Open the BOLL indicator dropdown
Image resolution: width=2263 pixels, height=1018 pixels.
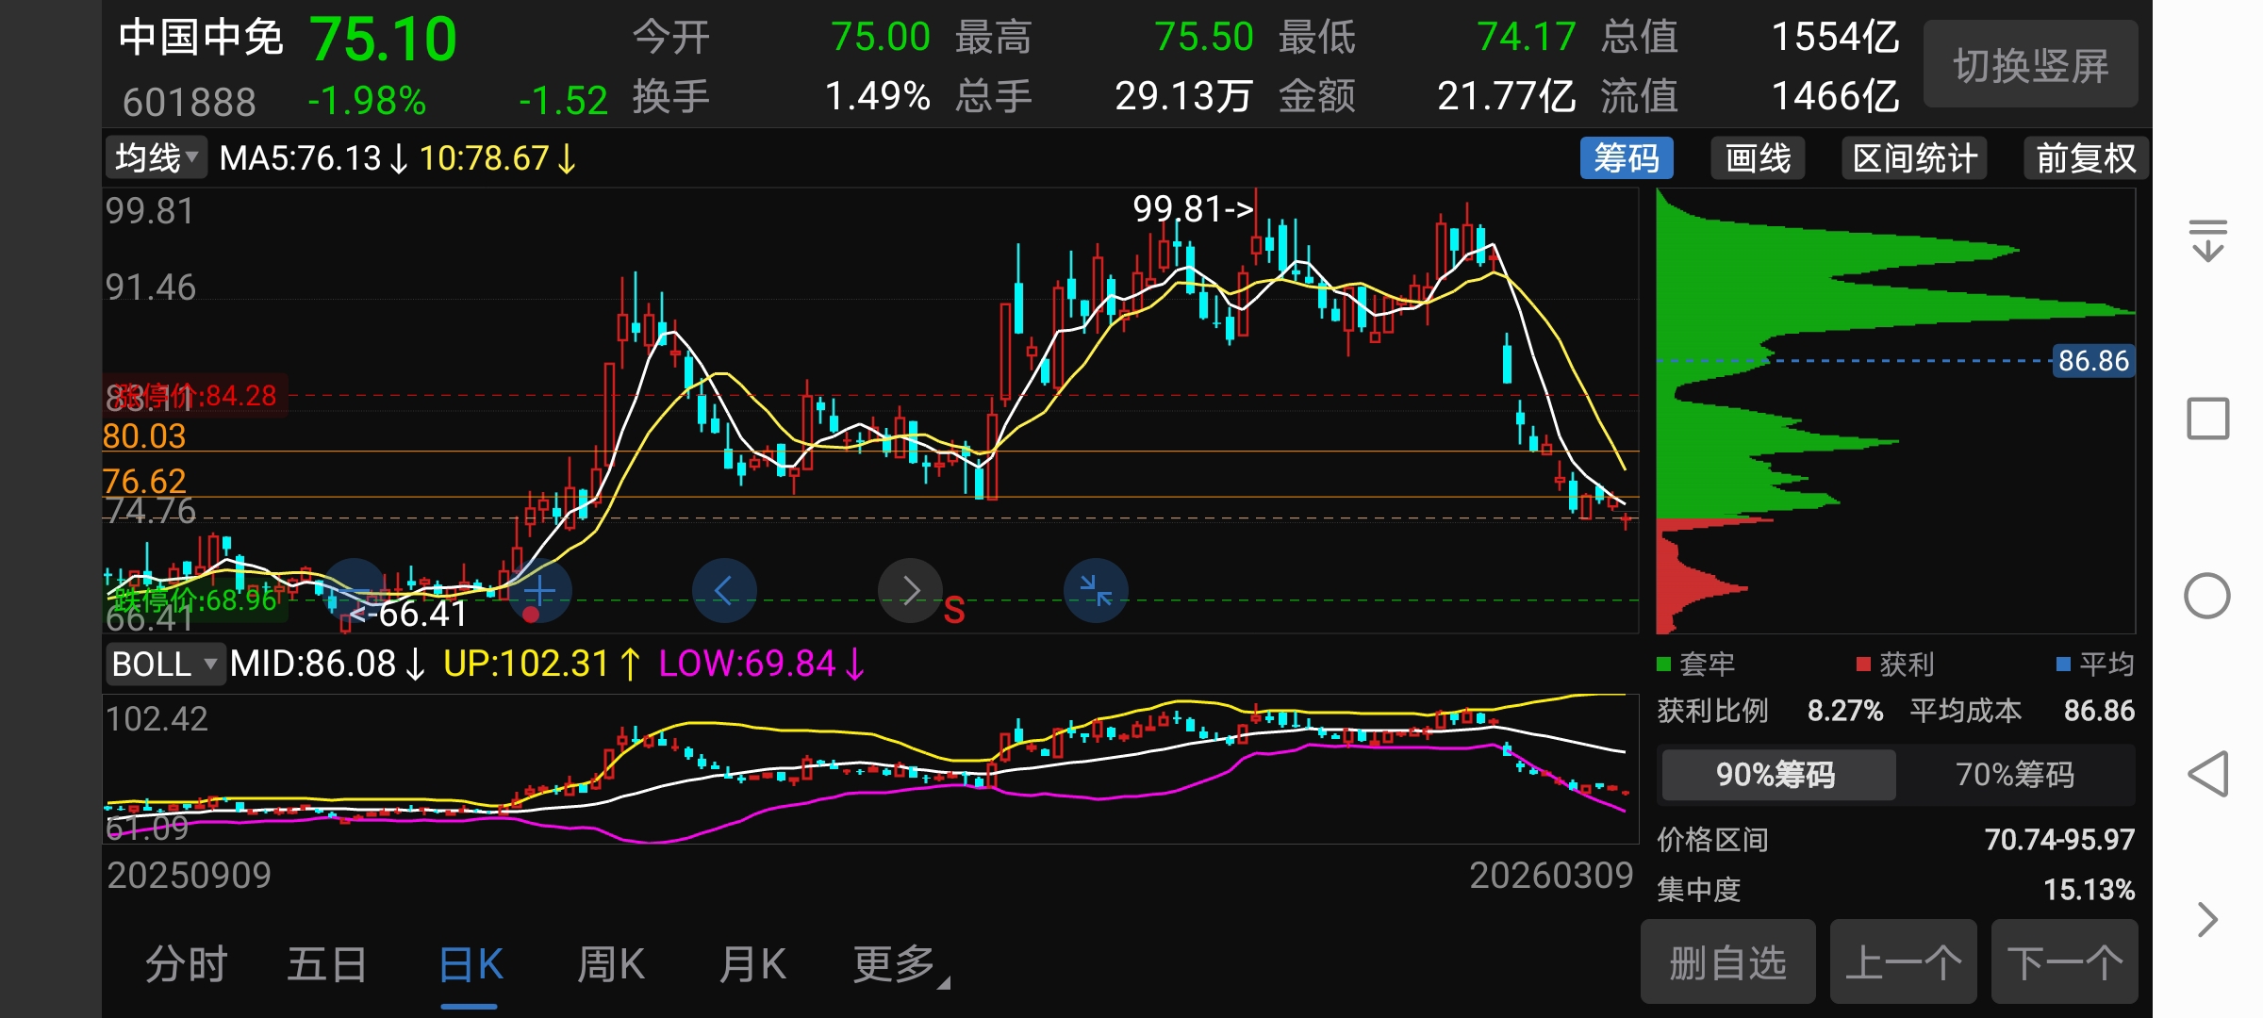166,664
